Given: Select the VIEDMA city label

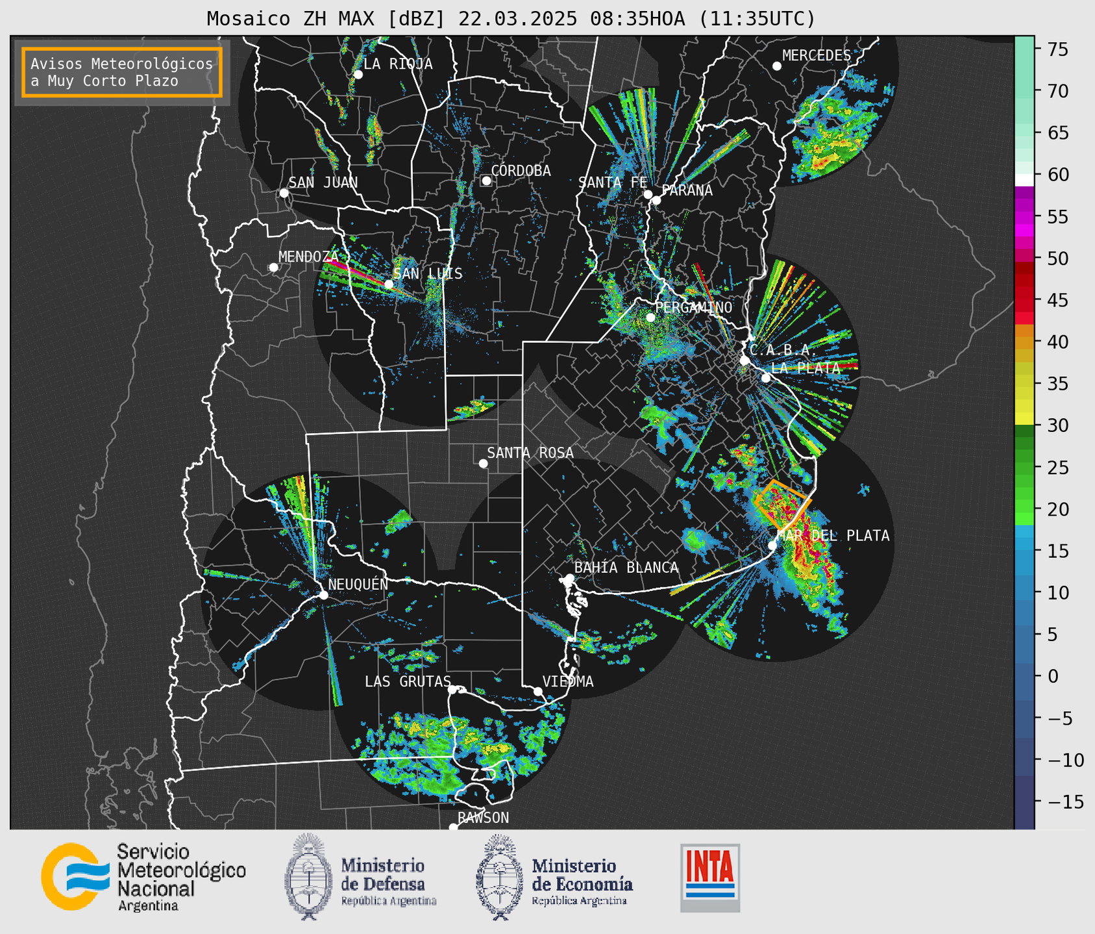Looking at the screenshot, I should tap(568, 681).
